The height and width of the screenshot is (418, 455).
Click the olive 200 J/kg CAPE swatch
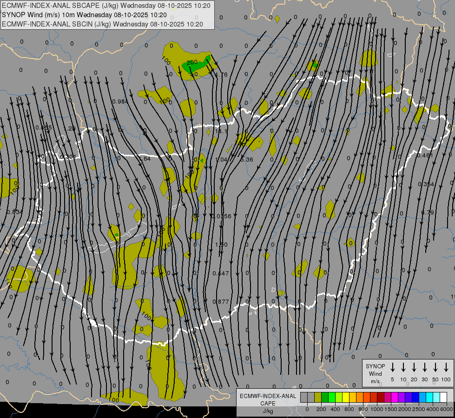pos(318,397)
